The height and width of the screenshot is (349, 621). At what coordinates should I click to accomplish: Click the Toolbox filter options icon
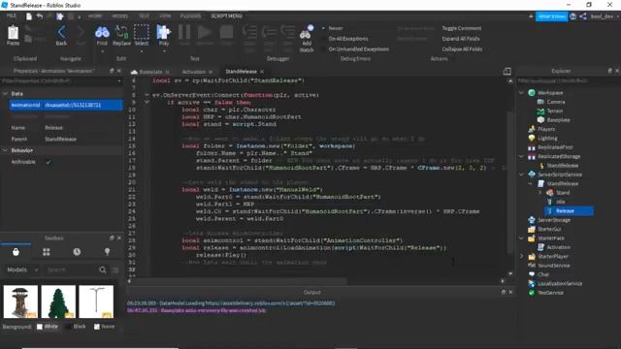[x=114, y=270]
